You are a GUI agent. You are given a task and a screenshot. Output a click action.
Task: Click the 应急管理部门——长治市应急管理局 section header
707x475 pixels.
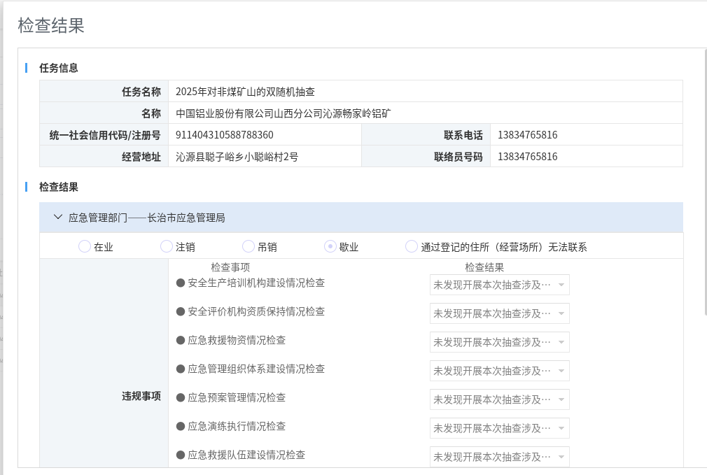point(147,218)
